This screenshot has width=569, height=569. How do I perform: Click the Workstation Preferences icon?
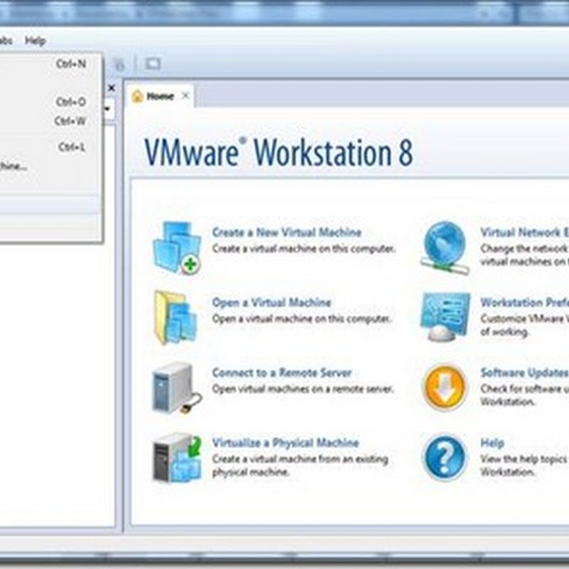coord(445,317)
